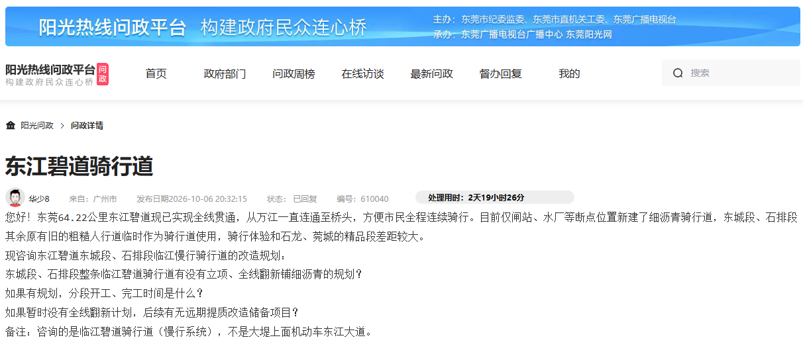Open the 首页 menu item
803x356 pixels.
pos(156,73)
